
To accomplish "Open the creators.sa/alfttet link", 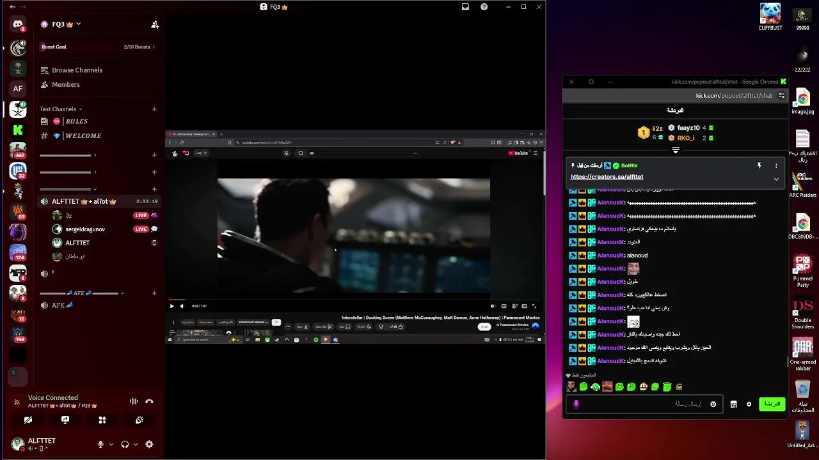I will 607,177.
